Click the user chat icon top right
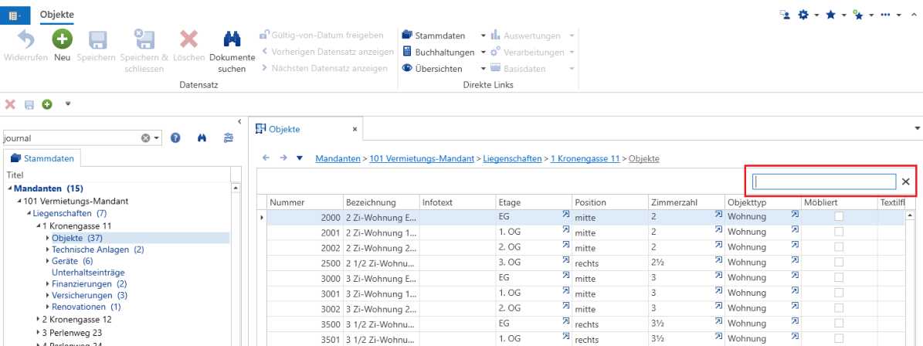Screen dimensions: 923x346 pos(785,15)
